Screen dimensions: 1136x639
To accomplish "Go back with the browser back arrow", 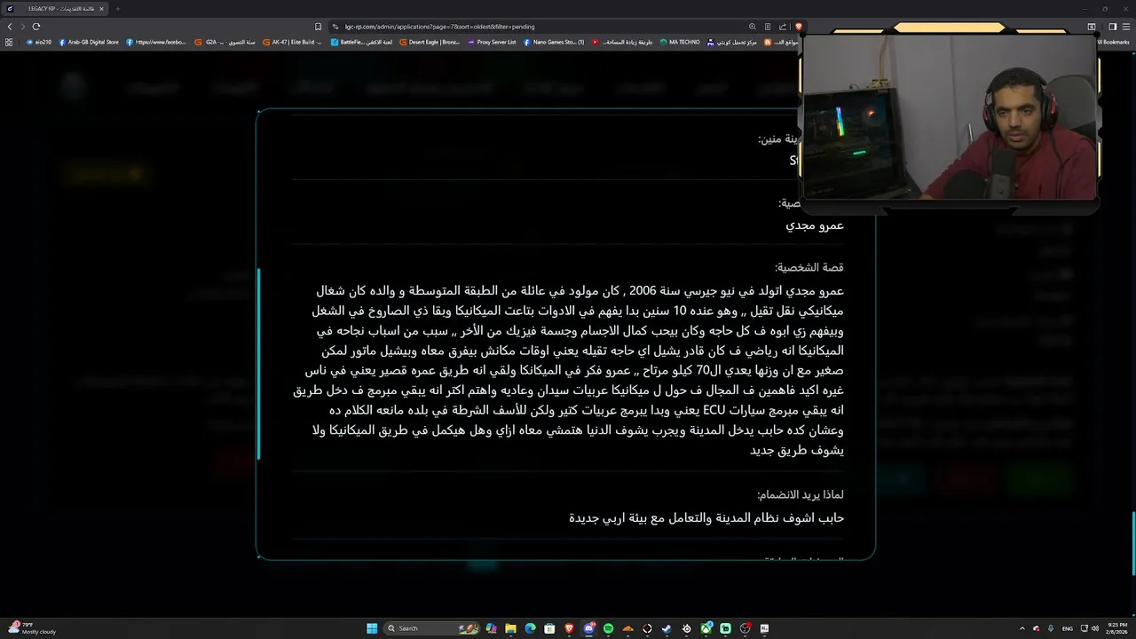I will [10, 27].
